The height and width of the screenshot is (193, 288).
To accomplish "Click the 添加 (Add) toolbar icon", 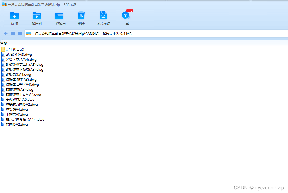I will 14,16.
